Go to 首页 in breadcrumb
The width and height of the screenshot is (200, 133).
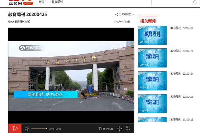click(41, 2)
